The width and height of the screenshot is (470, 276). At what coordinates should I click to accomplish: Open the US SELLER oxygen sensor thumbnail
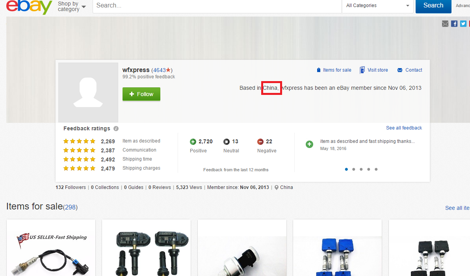pos(51,248)
